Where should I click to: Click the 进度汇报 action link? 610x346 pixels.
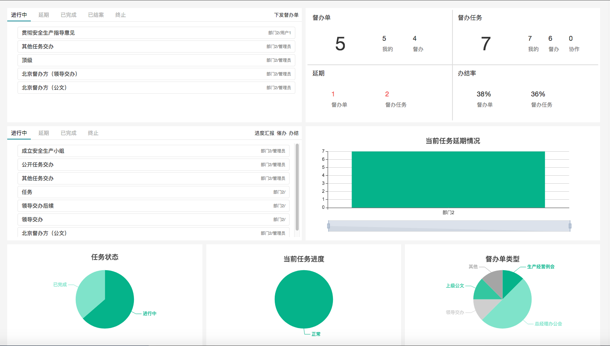coord(264,133)
